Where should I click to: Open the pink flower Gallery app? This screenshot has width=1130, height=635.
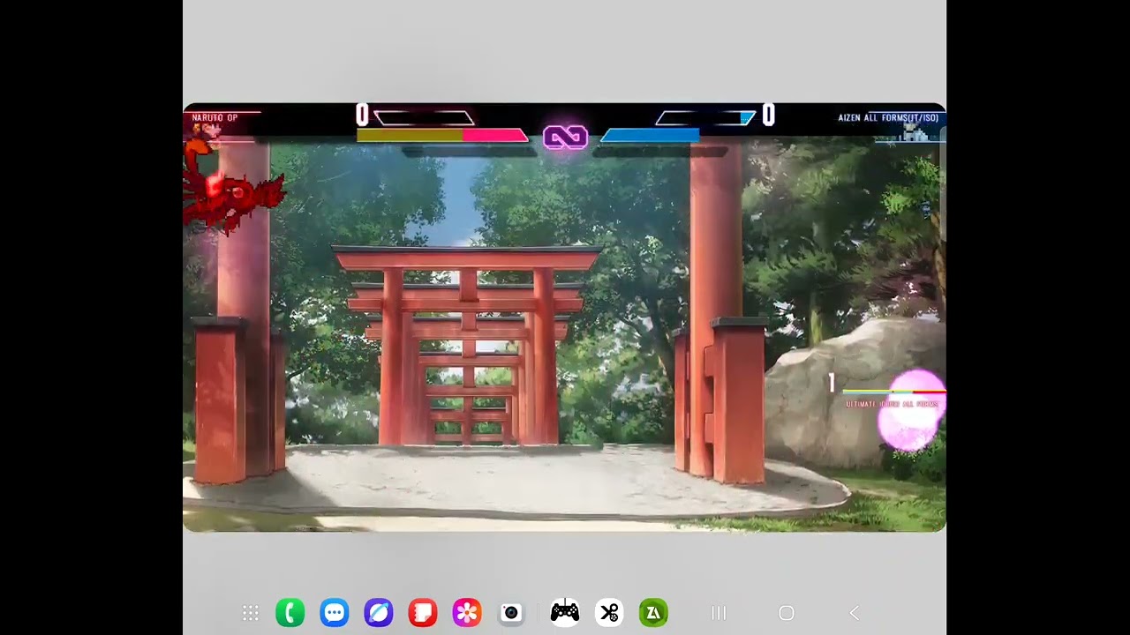(x=467, y=613)
